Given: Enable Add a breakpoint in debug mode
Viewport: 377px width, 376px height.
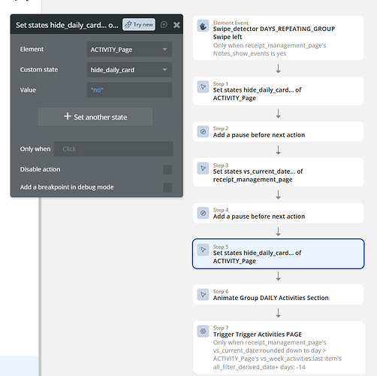Looking at the screenshot, I should point(167,187).
